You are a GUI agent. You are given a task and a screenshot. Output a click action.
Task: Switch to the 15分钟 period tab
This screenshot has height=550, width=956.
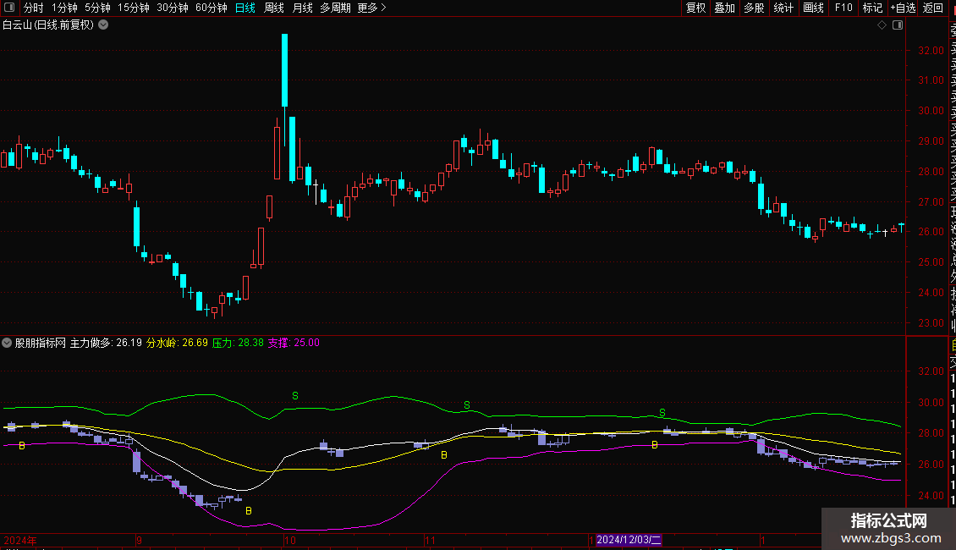tap(134, 8)
